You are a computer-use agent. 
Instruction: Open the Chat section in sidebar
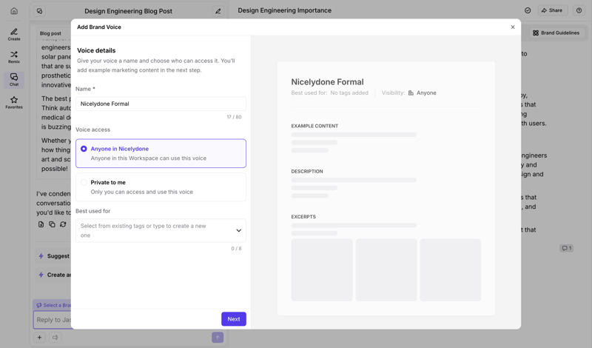tap(14, 79)
